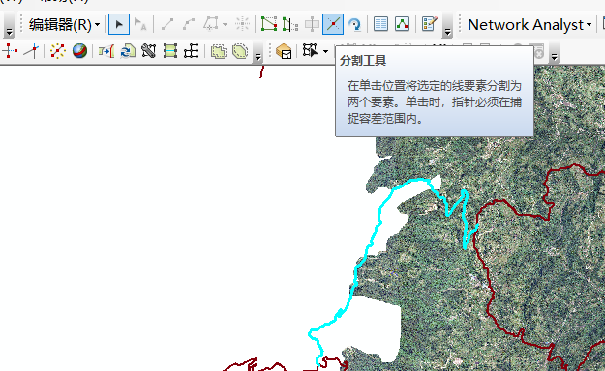Select the Edit Vertices tool

pyautogui.click(x=269, y=24)
